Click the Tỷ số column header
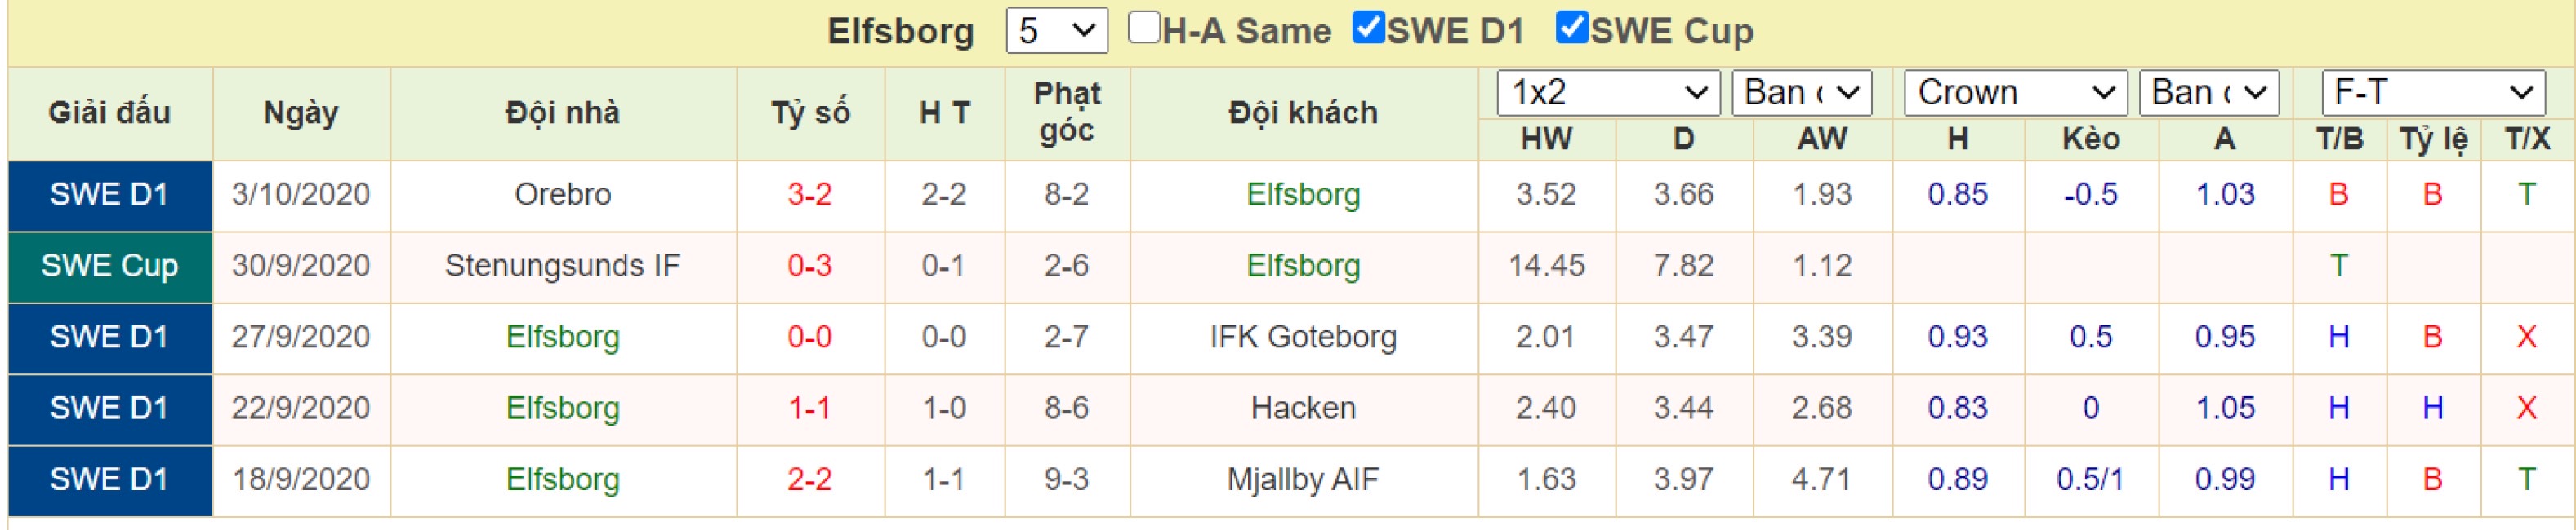2576x530 pixels. (x=810, y=113)
